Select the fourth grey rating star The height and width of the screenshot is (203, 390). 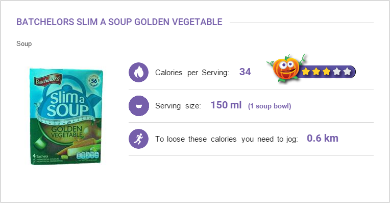tap(336, 72)
